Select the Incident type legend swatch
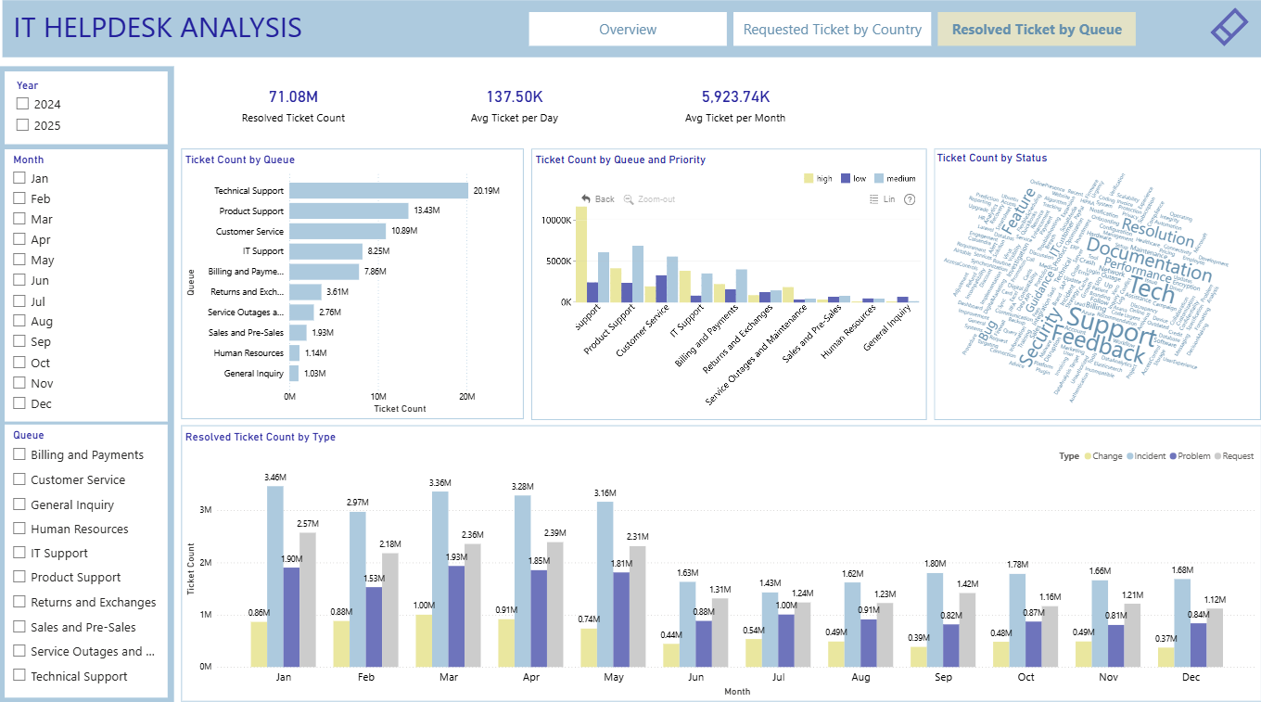Image resolution: width=1261 pixels, height=702 pixels. click(x=1131, y=456)
